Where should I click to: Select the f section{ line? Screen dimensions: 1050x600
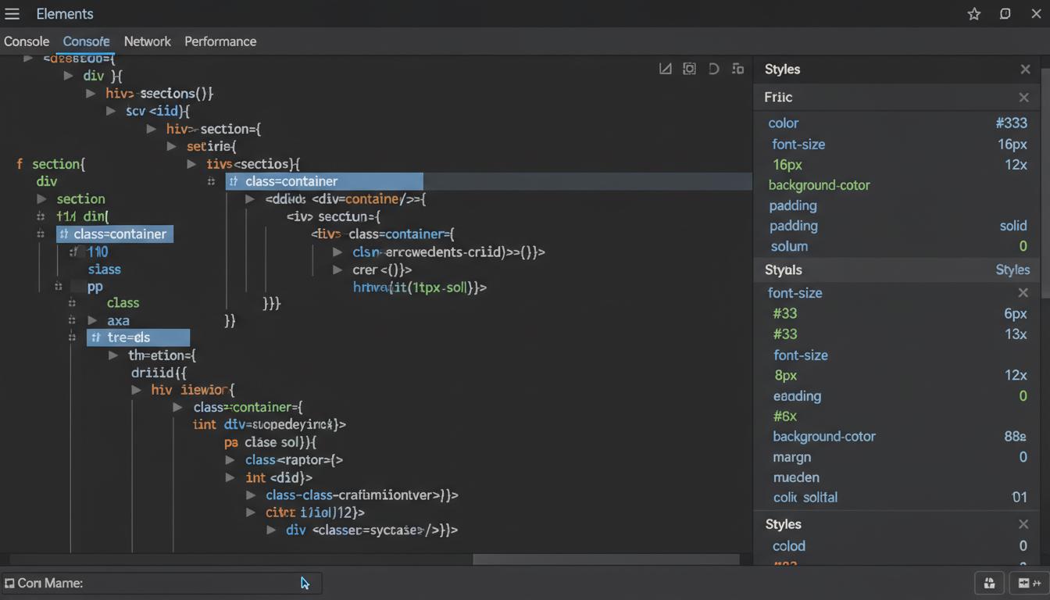(51, 164)
